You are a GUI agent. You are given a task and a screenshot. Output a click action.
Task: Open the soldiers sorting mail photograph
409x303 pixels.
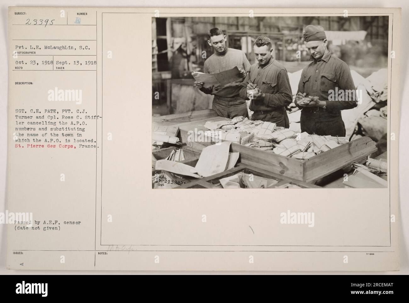pyautogui.click(x=270, y=102)
